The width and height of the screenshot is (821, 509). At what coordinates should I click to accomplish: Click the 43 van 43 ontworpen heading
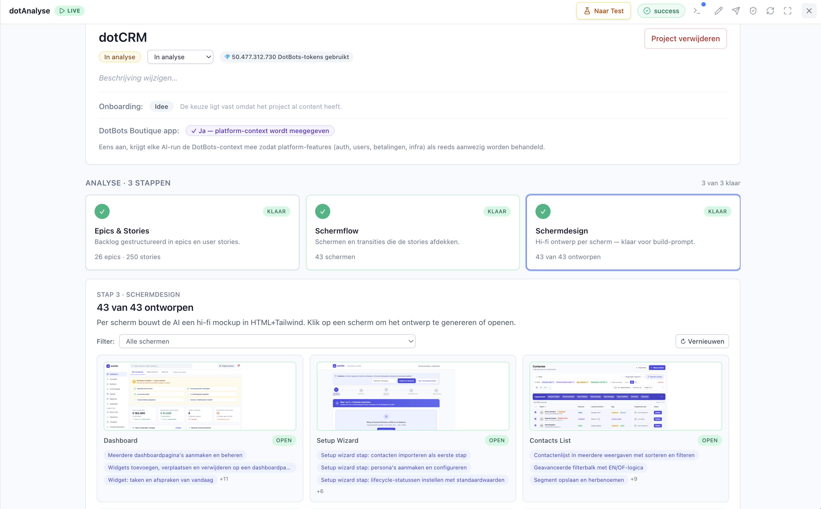click(145, 307)
